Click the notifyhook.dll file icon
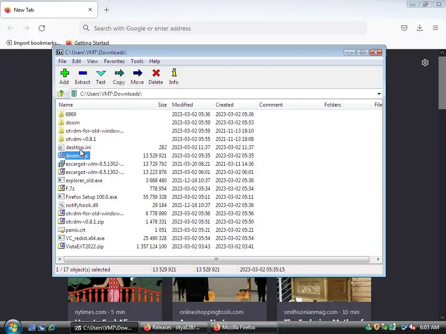The image size is (446, 334). point(61,205)
